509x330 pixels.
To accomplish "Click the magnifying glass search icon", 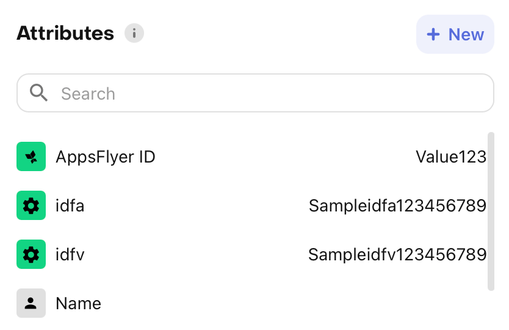I will (38, 93).
